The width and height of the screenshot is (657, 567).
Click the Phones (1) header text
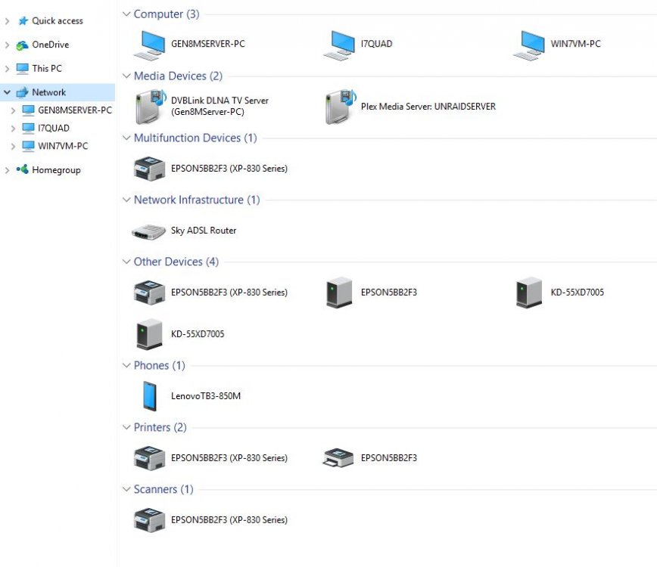click(159, 365)
